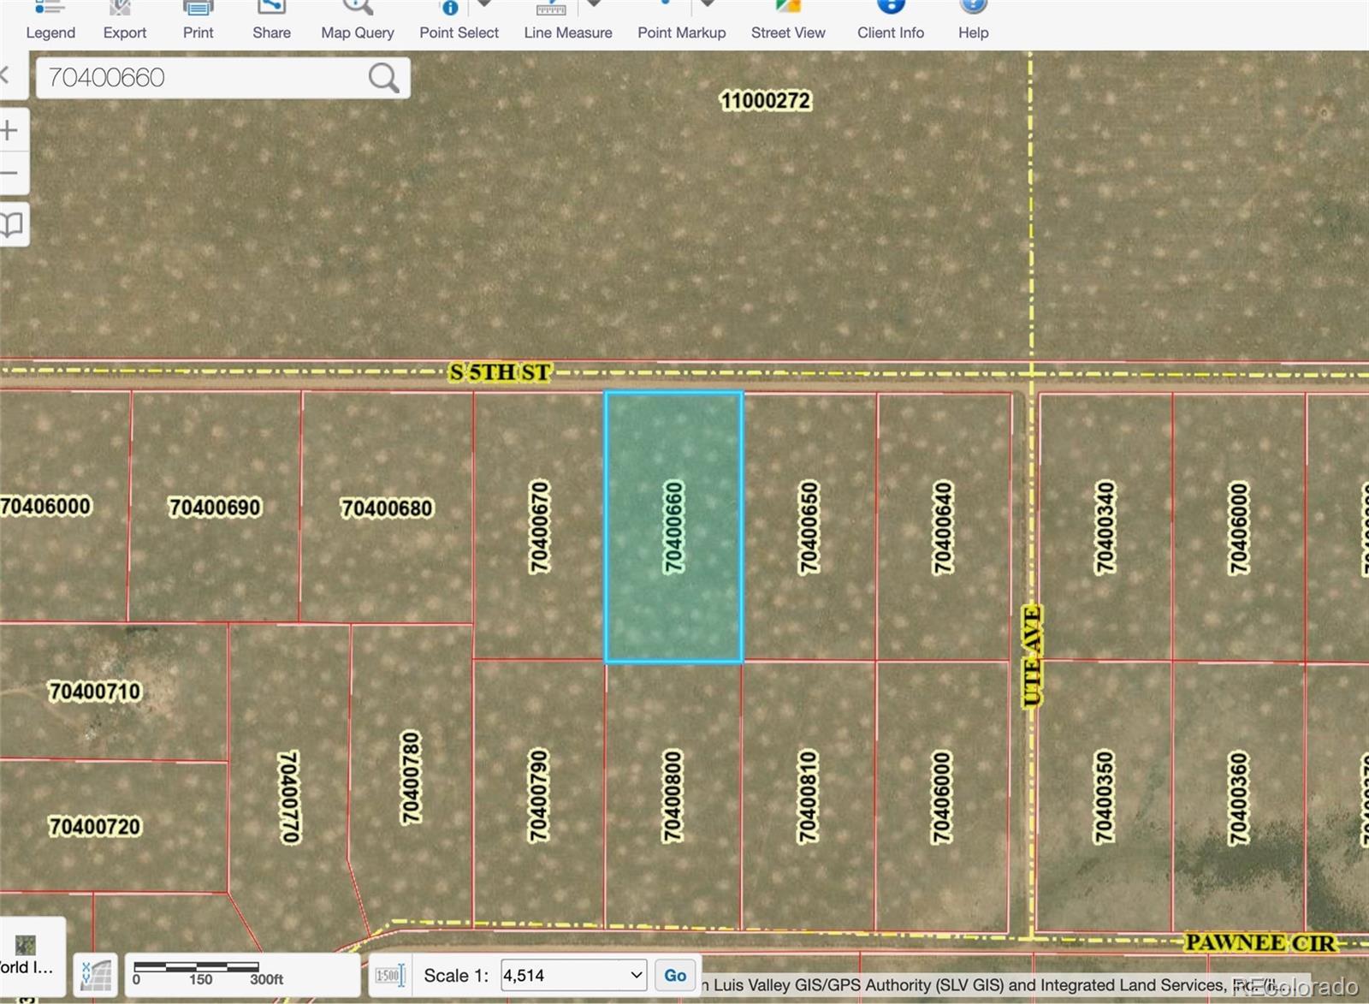1369x1004 pixels.
Task: Expand the Point Select dropdown arrow
Action: [484, 5]
